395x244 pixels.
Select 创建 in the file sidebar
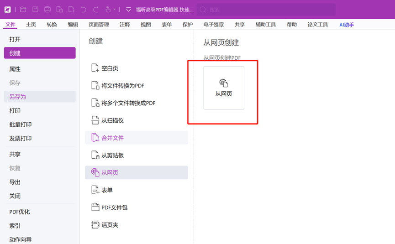point(40,53)
